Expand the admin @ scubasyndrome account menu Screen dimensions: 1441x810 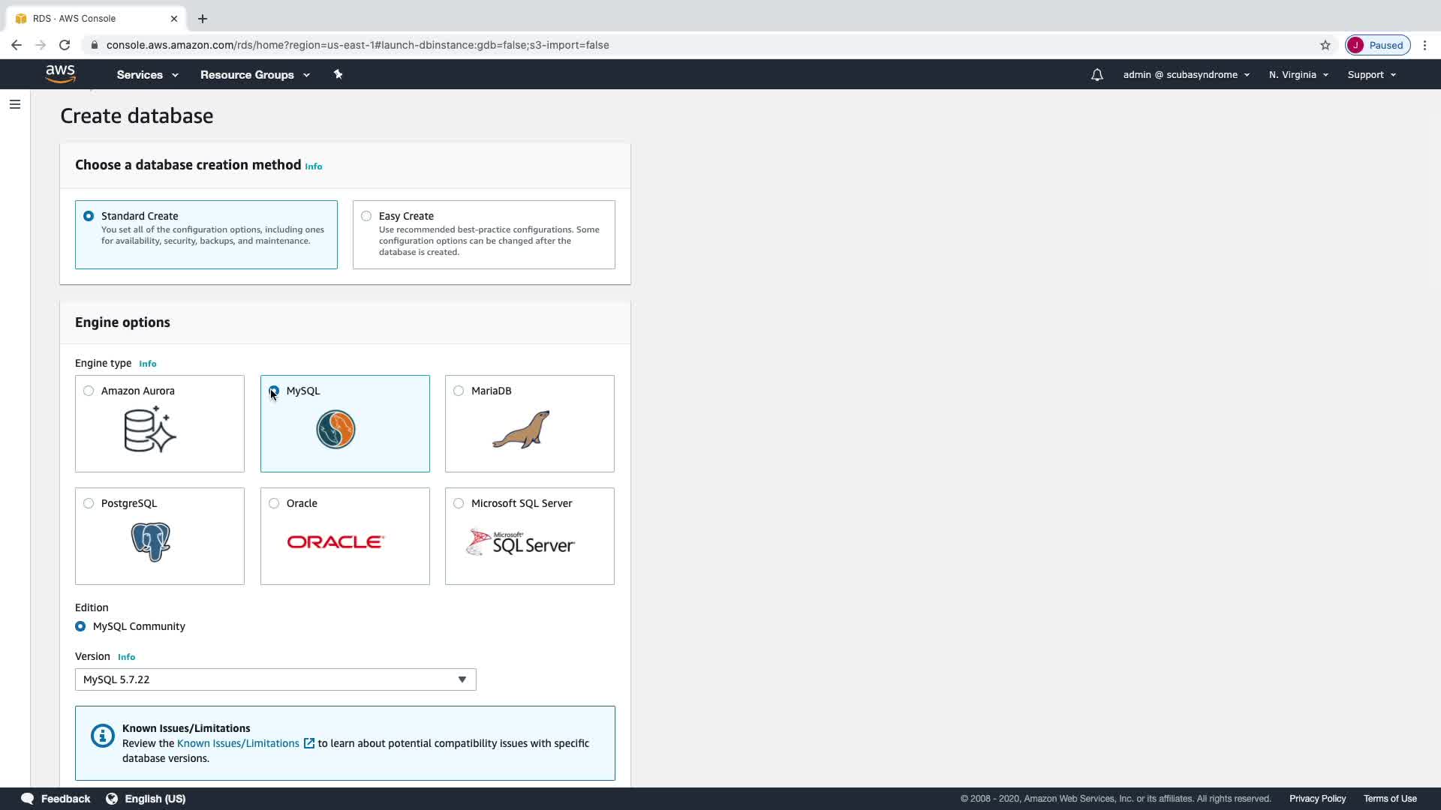coord(1186,75)
